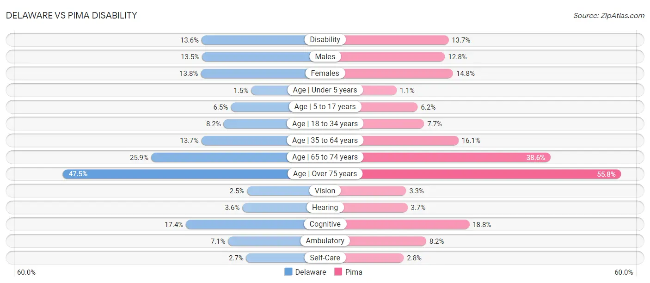Select the Hearing category label

(325, 207)
